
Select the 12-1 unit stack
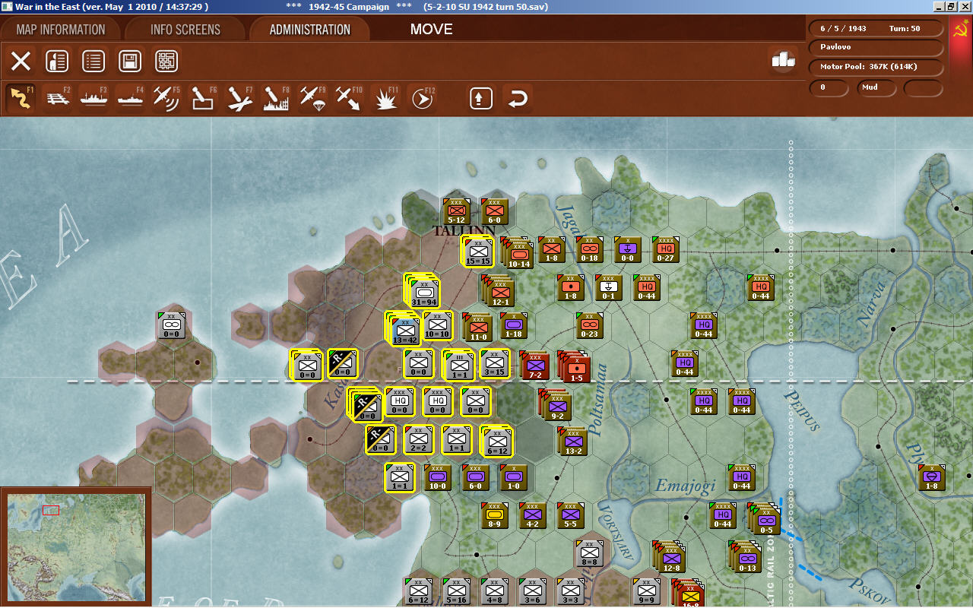pyautogui.click(x=499, y=291)
